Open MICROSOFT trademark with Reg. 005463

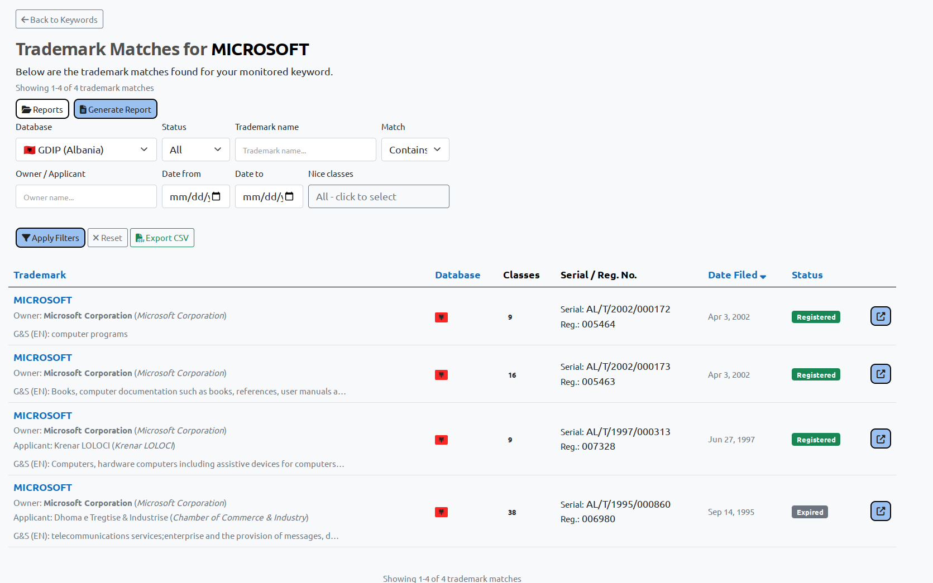coord(42,358)
